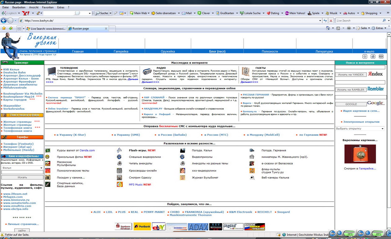Click в Россию (МТС) SMS link
391x239 pixels.
(216, 135)
